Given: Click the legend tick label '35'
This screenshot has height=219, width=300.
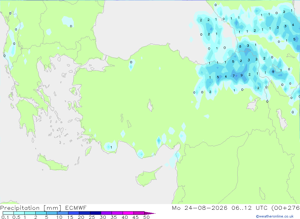Looking at the screenshot, I should click(114, 217).
